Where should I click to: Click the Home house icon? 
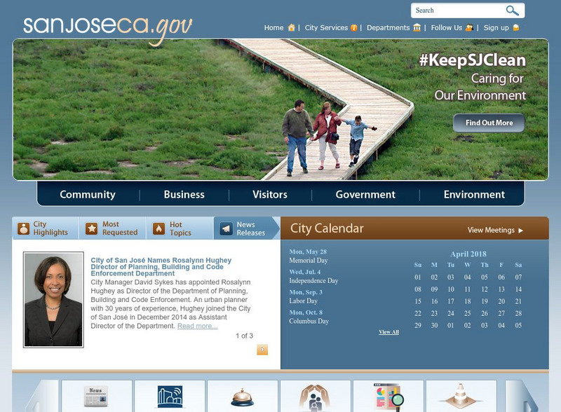(x=291, y=27)
